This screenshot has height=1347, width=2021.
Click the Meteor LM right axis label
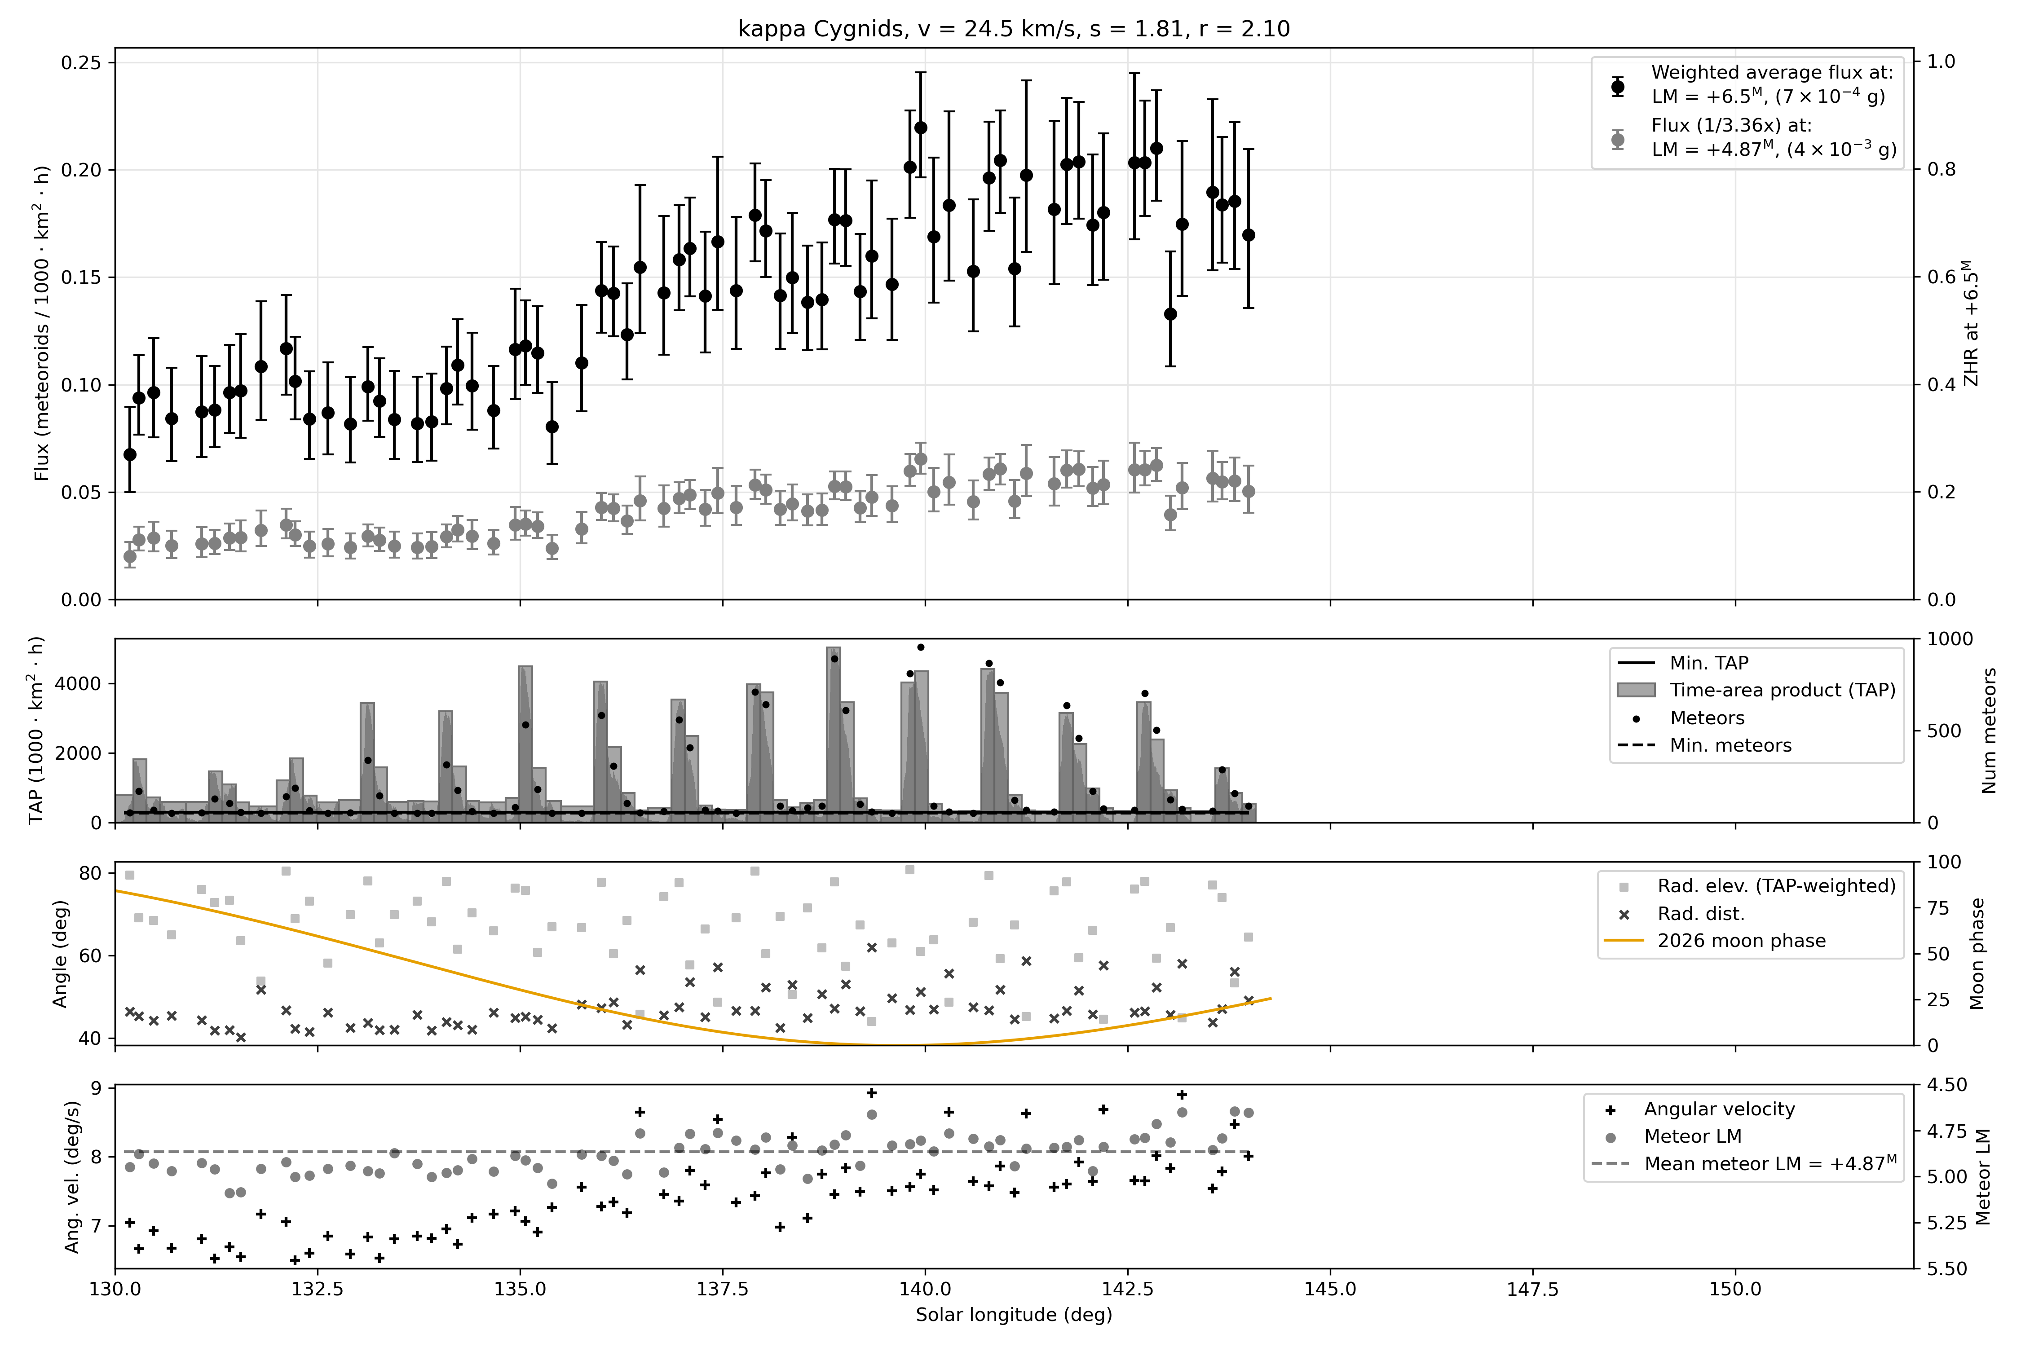1983,1177
